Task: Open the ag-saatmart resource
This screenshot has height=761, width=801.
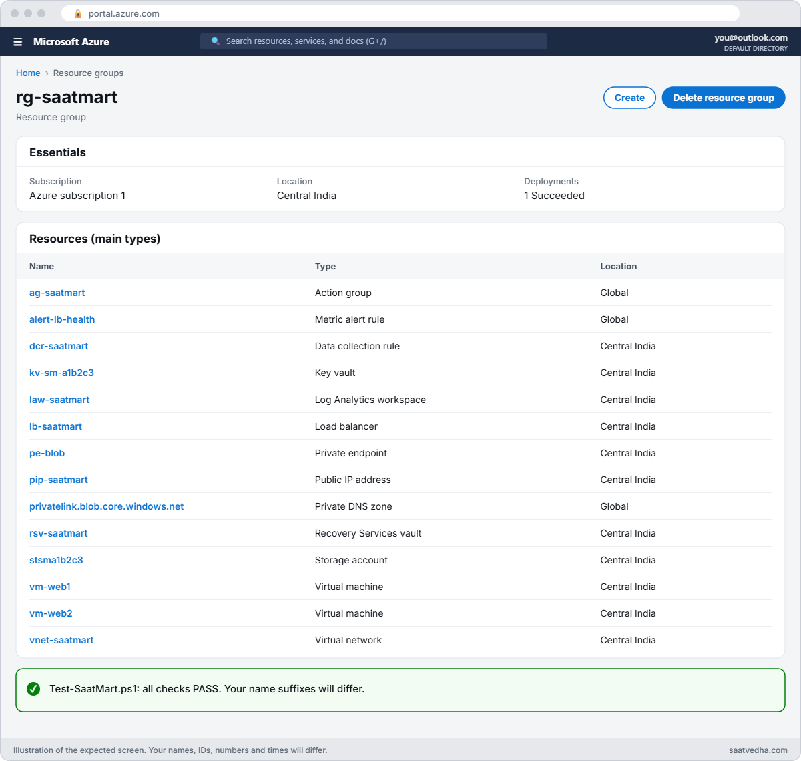Action: tap(57, 293)
